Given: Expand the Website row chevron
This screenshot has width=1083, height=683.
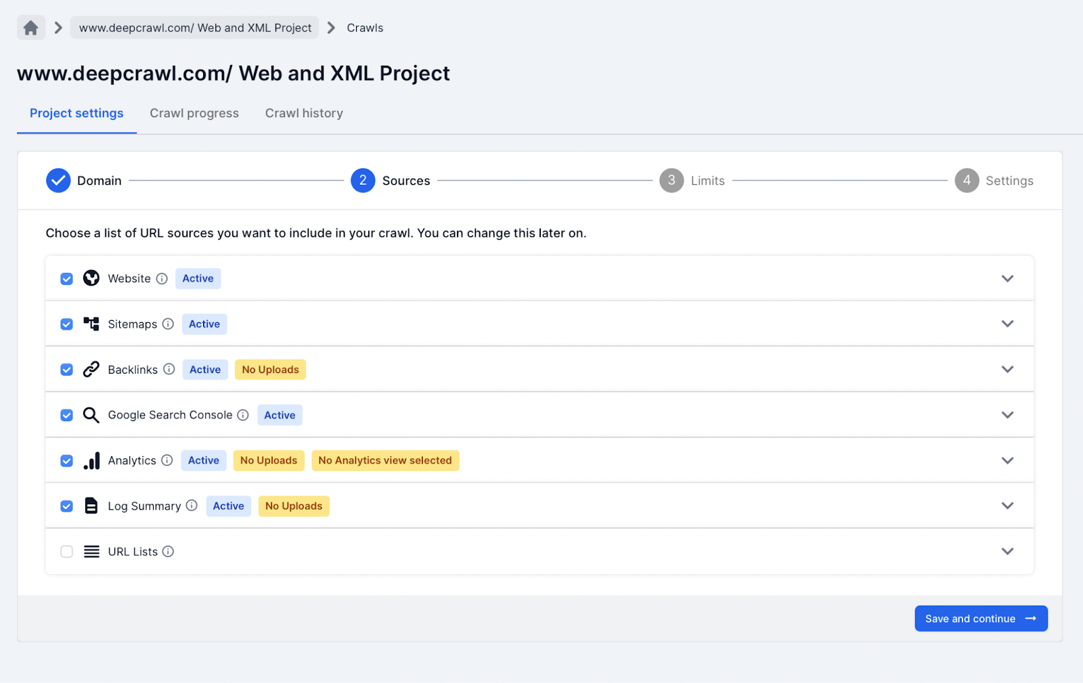Looking at the screenshot, I should [x=1007, y=279].
